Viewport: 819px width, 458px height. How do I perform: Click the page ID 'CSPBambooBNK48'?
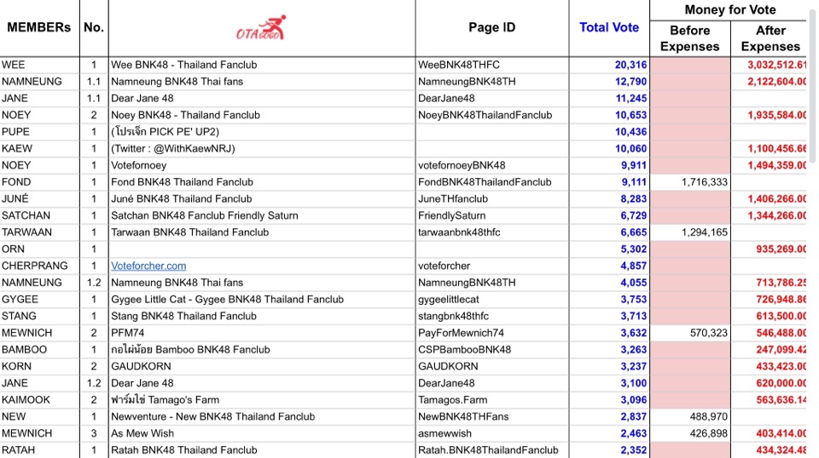point(464,350)
